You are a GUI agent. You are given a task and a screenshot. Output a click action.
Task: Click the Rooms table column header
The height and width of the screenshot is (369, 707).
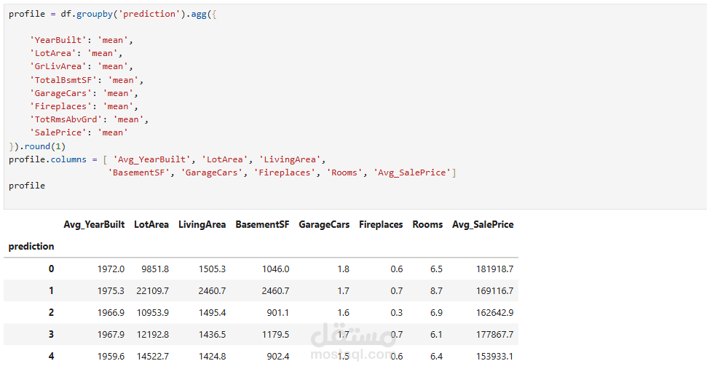coord(427,225)
